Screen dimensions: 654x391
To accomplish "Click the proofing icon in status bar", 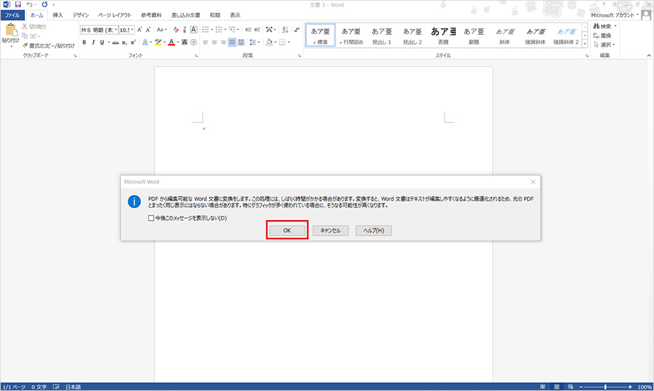I will [56, 387].
